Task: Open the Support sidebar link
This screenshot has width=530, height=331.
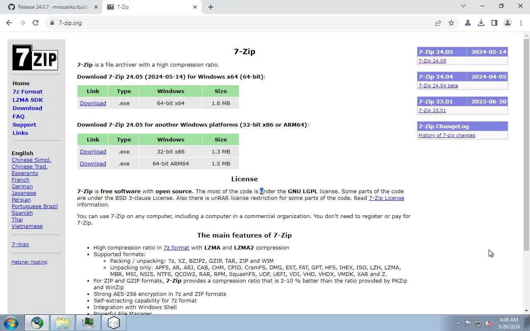Action: (24, 125)
